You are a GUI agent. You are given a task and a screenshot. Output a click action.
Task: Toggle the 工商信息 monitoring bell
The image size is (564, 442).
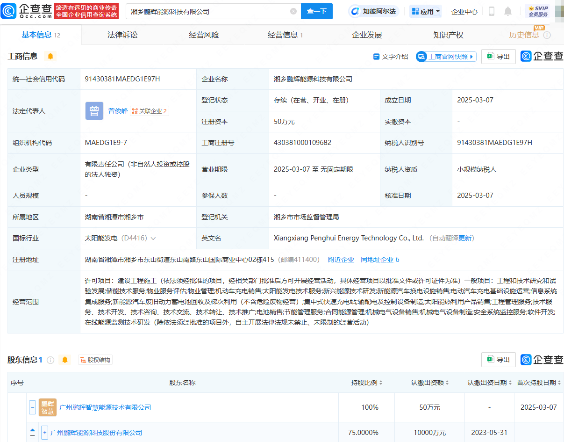[x=50, y=57]
